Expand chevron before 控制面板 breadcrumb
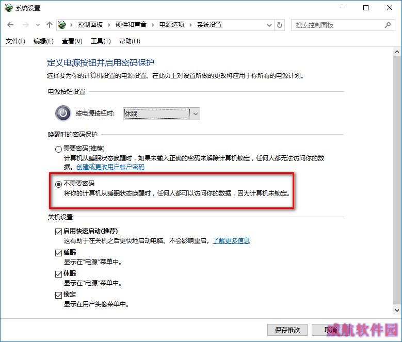 pyautogui.click(x=71, y=25)
